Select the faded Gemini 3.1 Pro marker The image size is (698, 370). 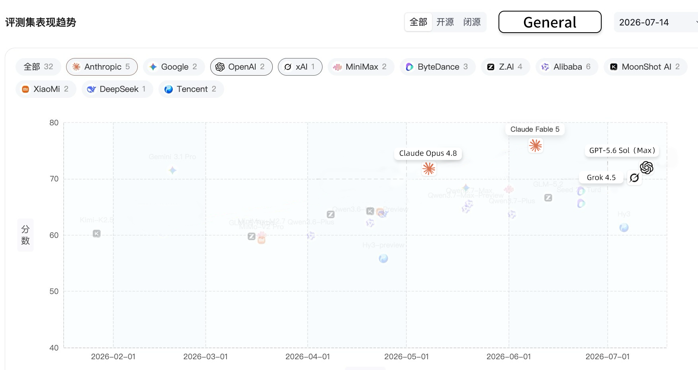[x=172, y=170]
